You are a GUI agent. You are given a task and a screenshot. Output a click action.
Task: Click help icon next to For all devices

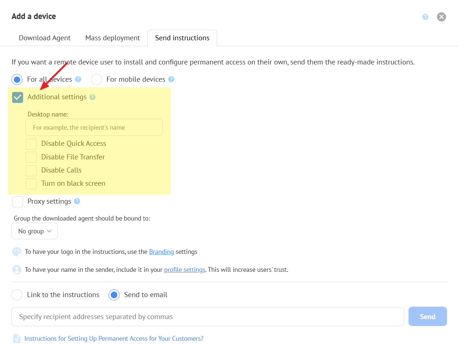click(x=78, y=79)
